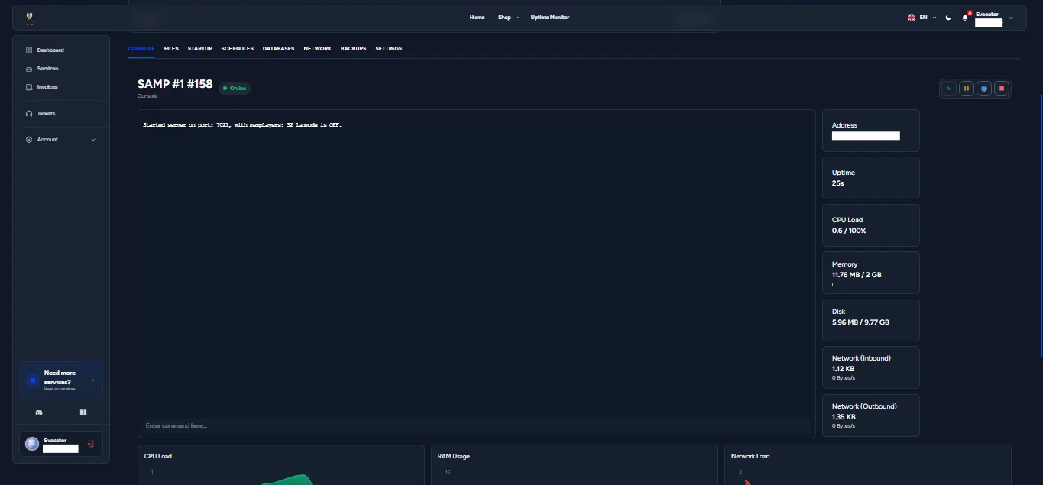Click the green start server button

[948, 89]
